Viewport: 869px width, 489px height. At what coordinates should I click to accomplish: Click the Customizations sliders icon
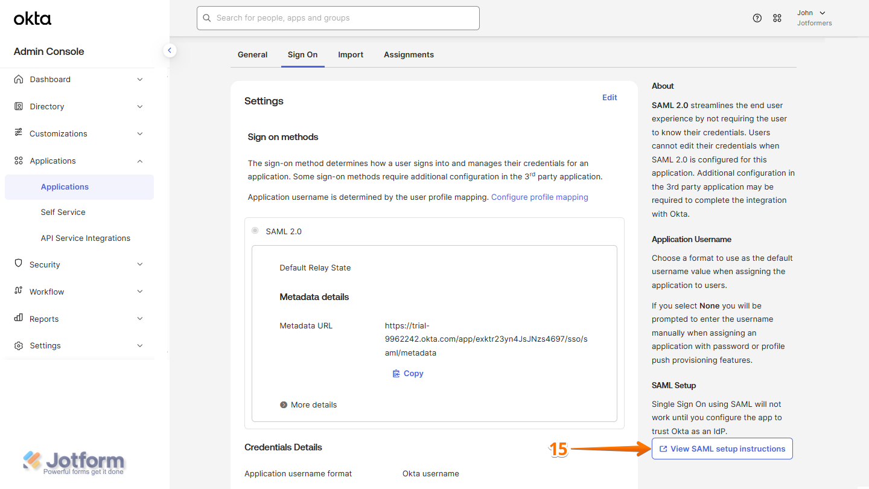(19, 133)
